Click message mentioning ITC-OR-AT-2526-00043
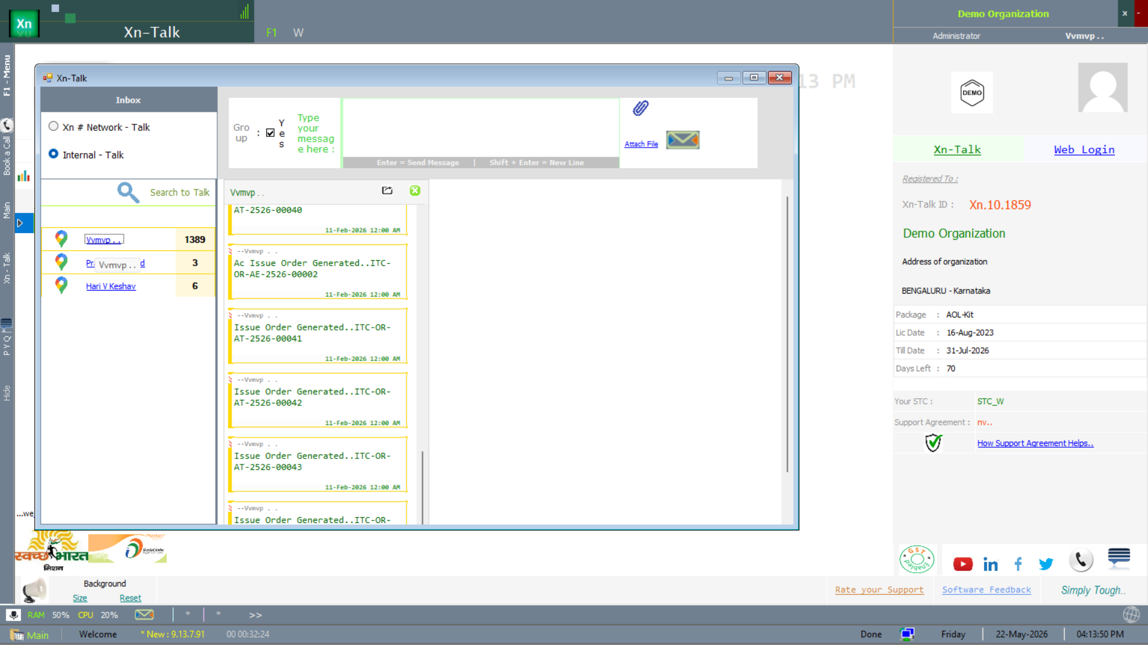Viewport: 1148px width, 645px height. click(318, 464)
